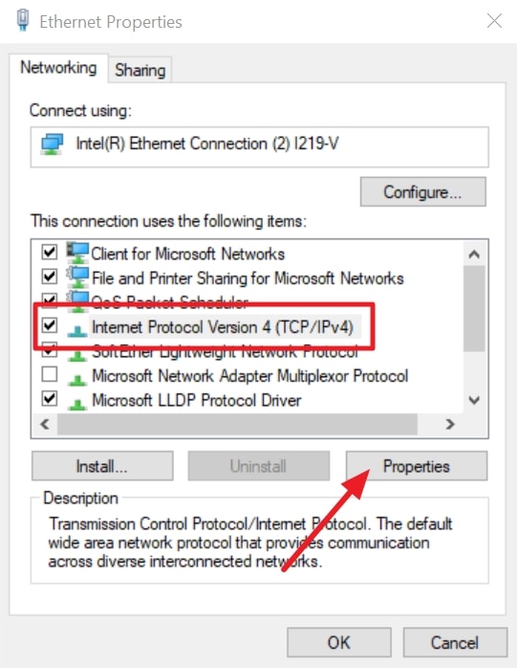Select the File and Printer Sharing icon
Viewport: 517px width, 668px height.
[77, 278]
